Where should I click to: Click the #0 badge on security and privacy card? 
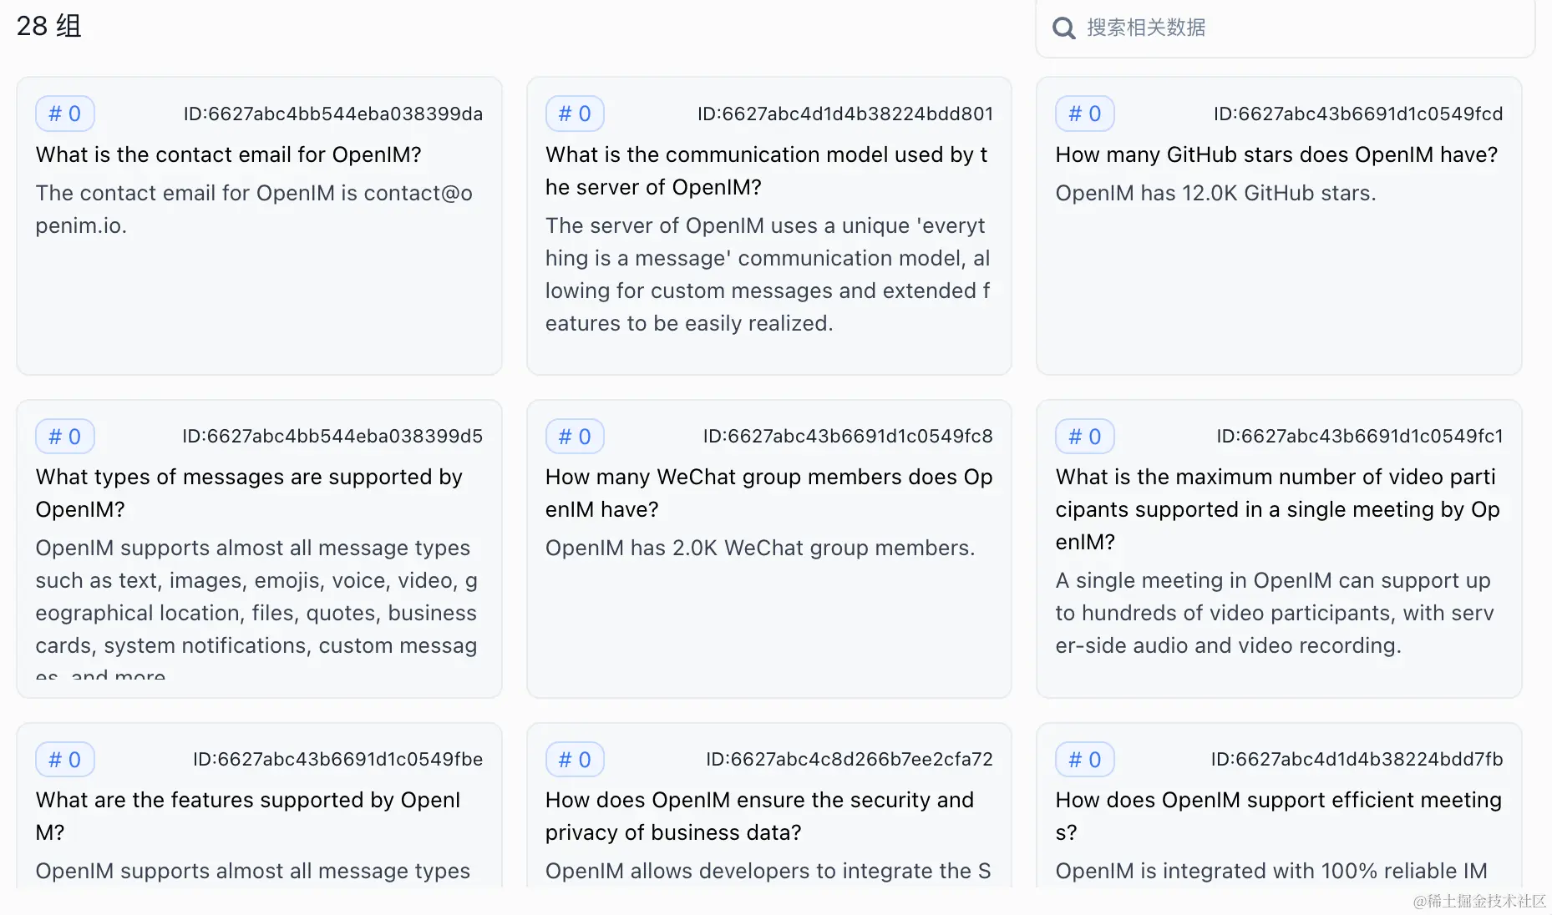[575, 760]
